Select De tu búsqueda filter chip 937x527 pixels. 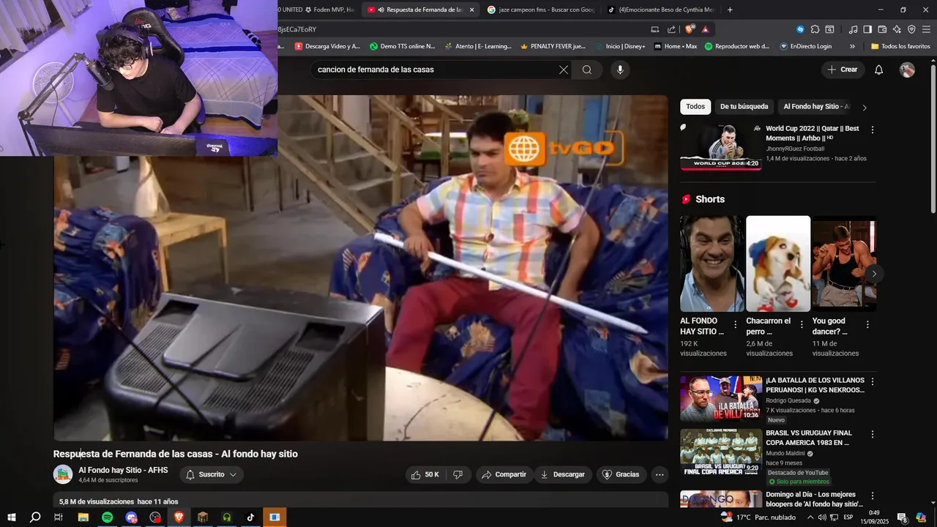click(744, 107)
